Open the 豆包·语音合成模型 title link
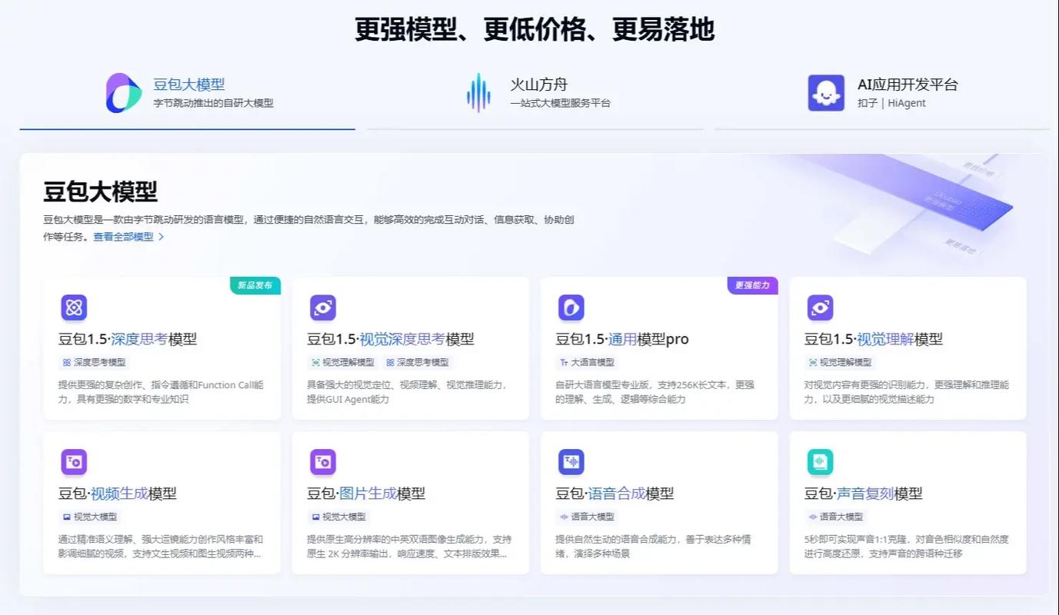The width and height of the screenshot is (1059, 615). coord(614,494)
